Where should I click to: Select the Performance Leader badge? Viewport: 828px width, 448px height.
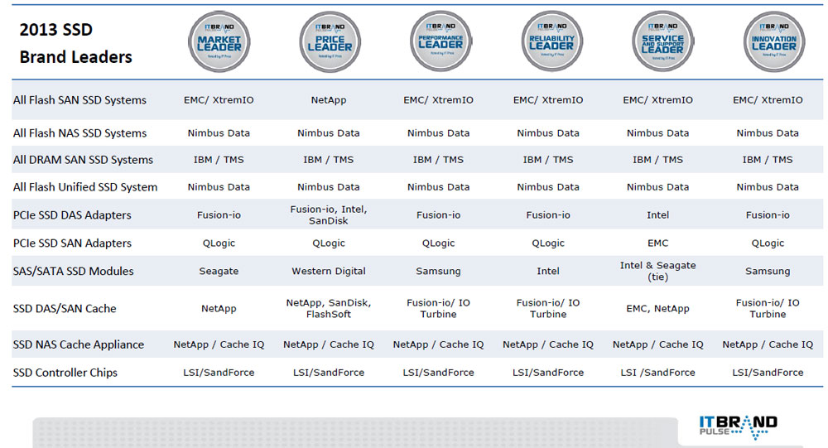pos(440,41)
